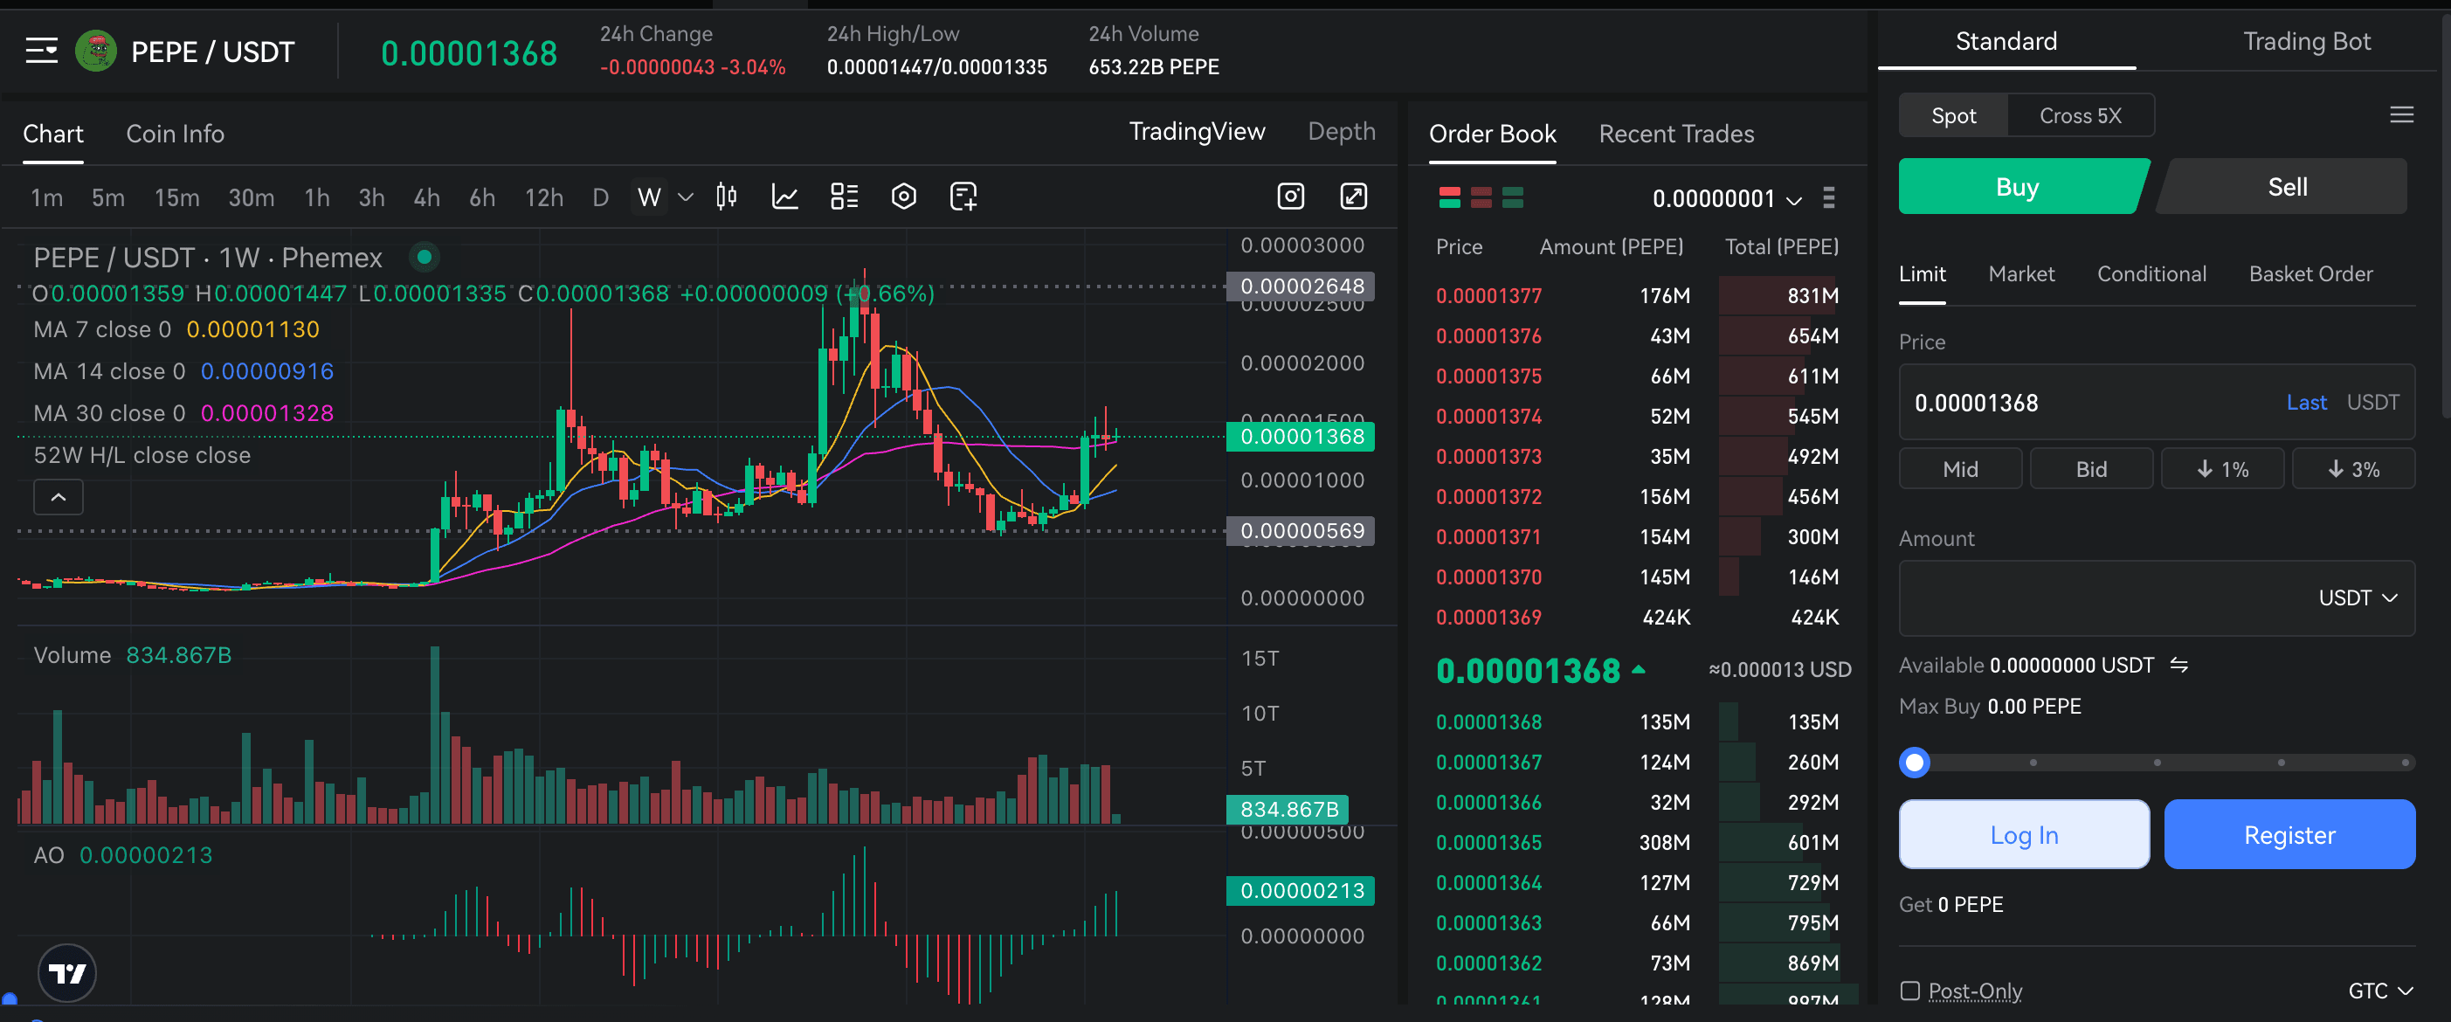Click the Amount input field
Viewport: 2451px width, 1022px height.
click(2157, 597)
